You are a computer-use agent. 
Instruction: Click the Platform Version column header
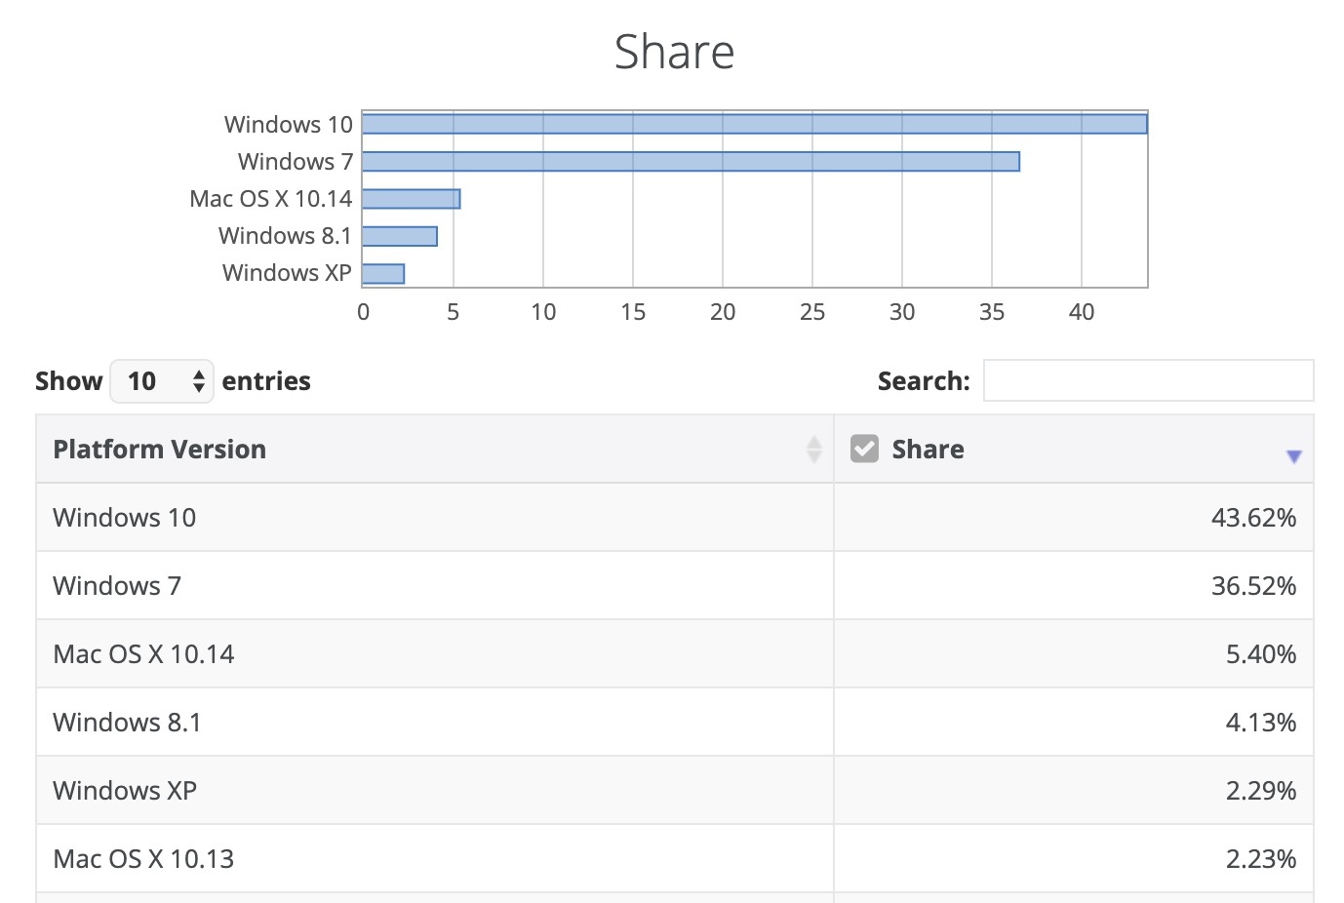point(160,450)
